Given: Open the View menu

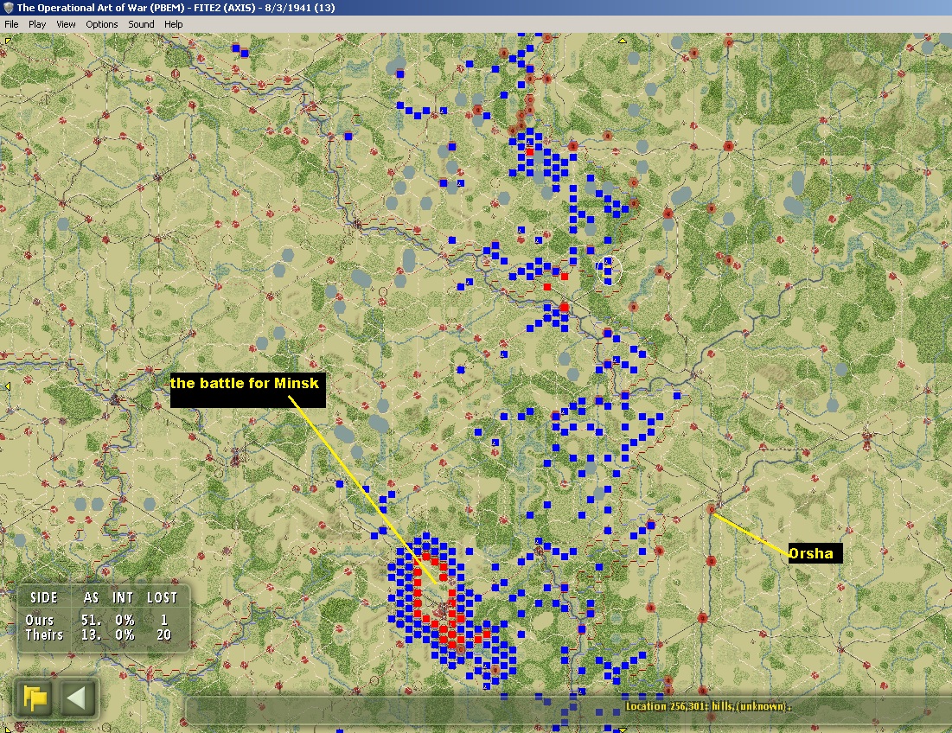Looking at the screenshot, I should [x=66, y=24].
